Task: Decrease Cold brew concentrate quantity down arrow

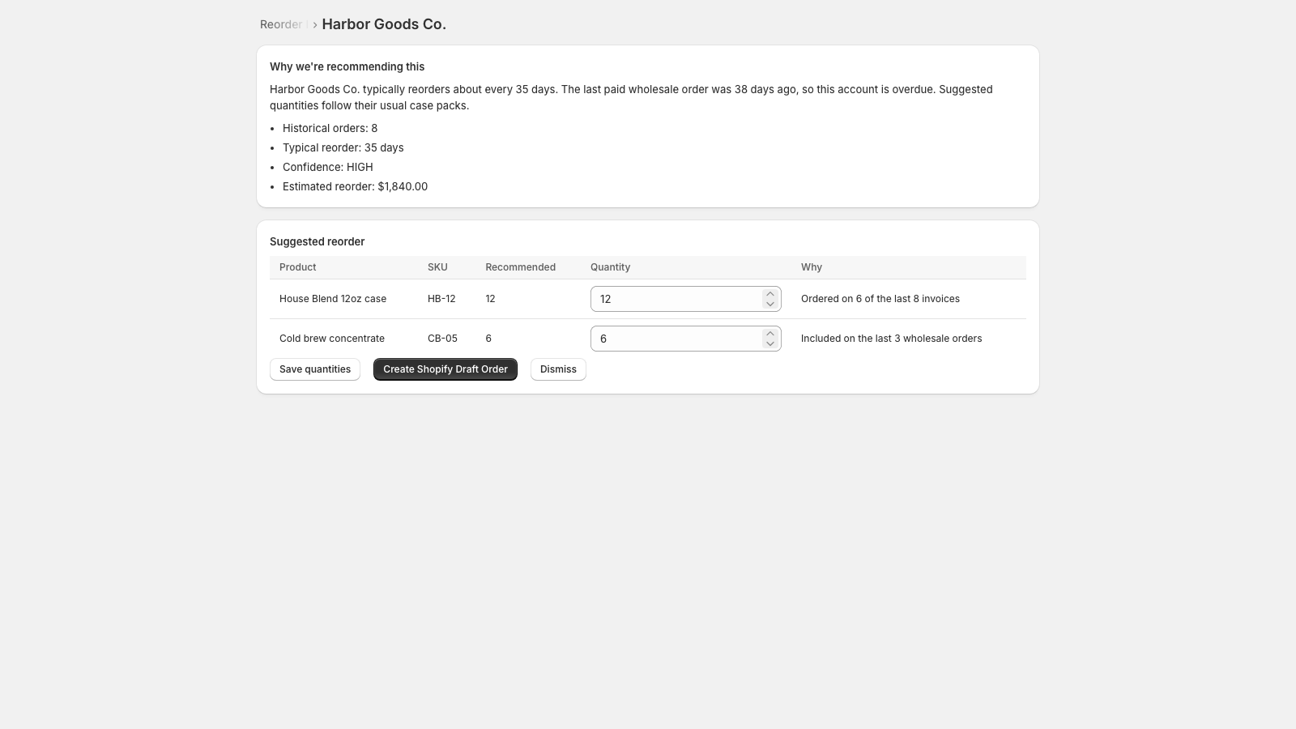Action: (x=770, y=343)
